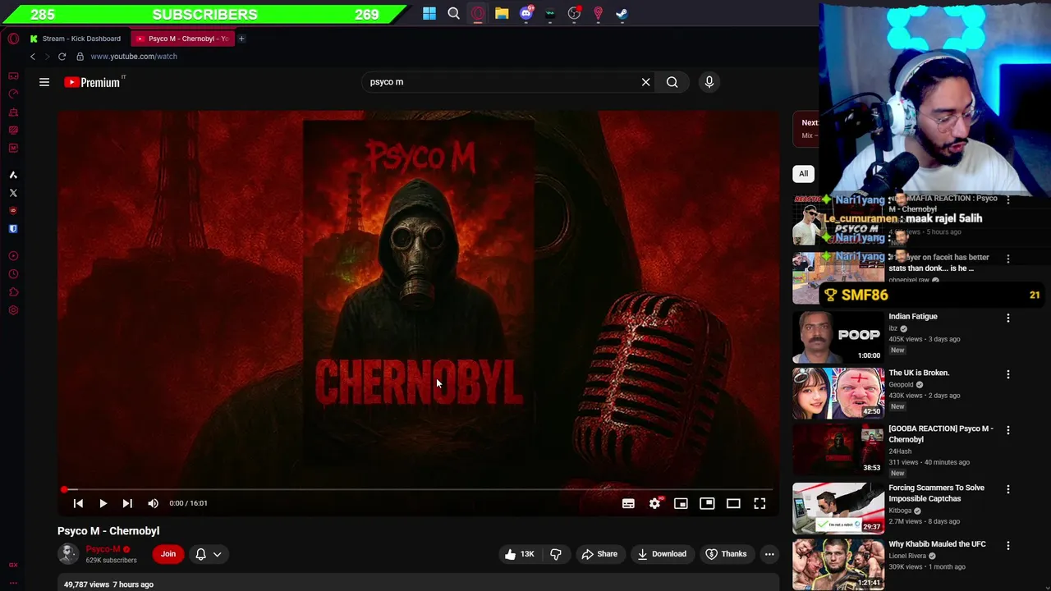The height and width of the screenshot is (591, 1051).
Task: Toggle theater mode in the player
Action: tap(733, 503)
